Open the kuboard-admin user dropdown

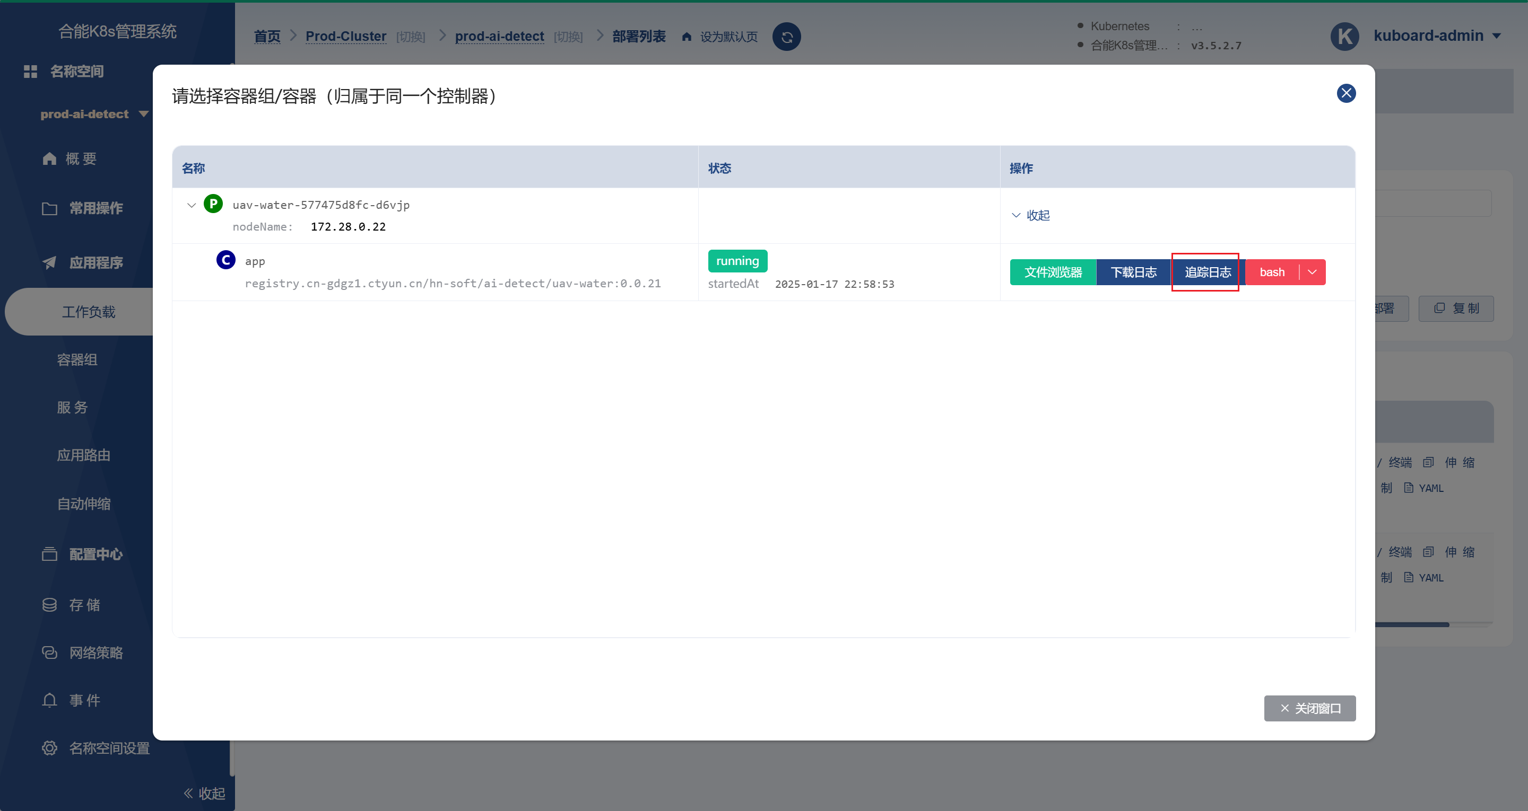tap(1438, 36)
